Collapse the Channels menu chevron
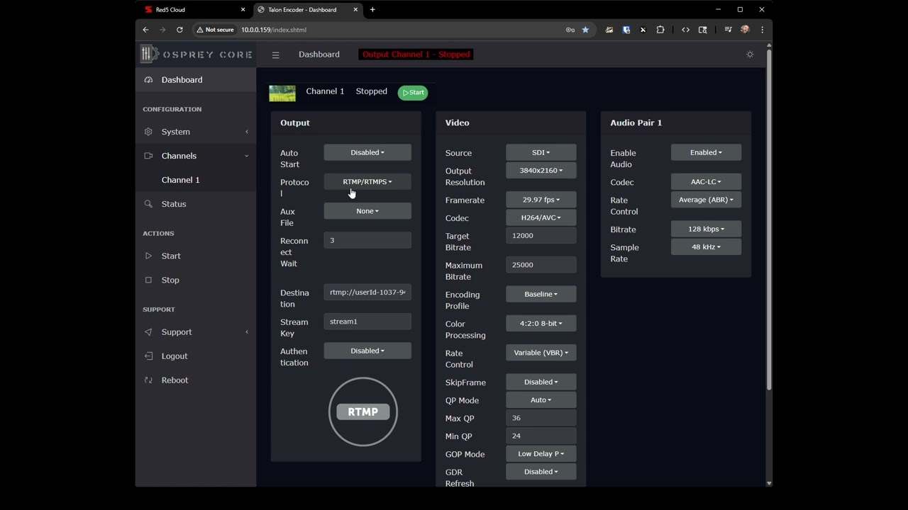 tap(247, 156)
